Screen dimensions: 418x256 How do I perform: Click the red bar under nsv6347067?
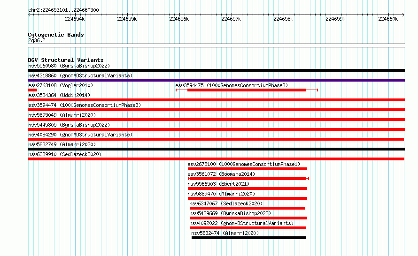pos(247,208)
